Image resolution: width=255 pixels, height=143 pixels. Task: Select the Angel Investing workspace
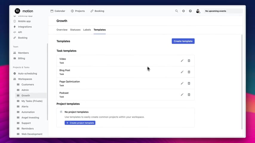31,117
